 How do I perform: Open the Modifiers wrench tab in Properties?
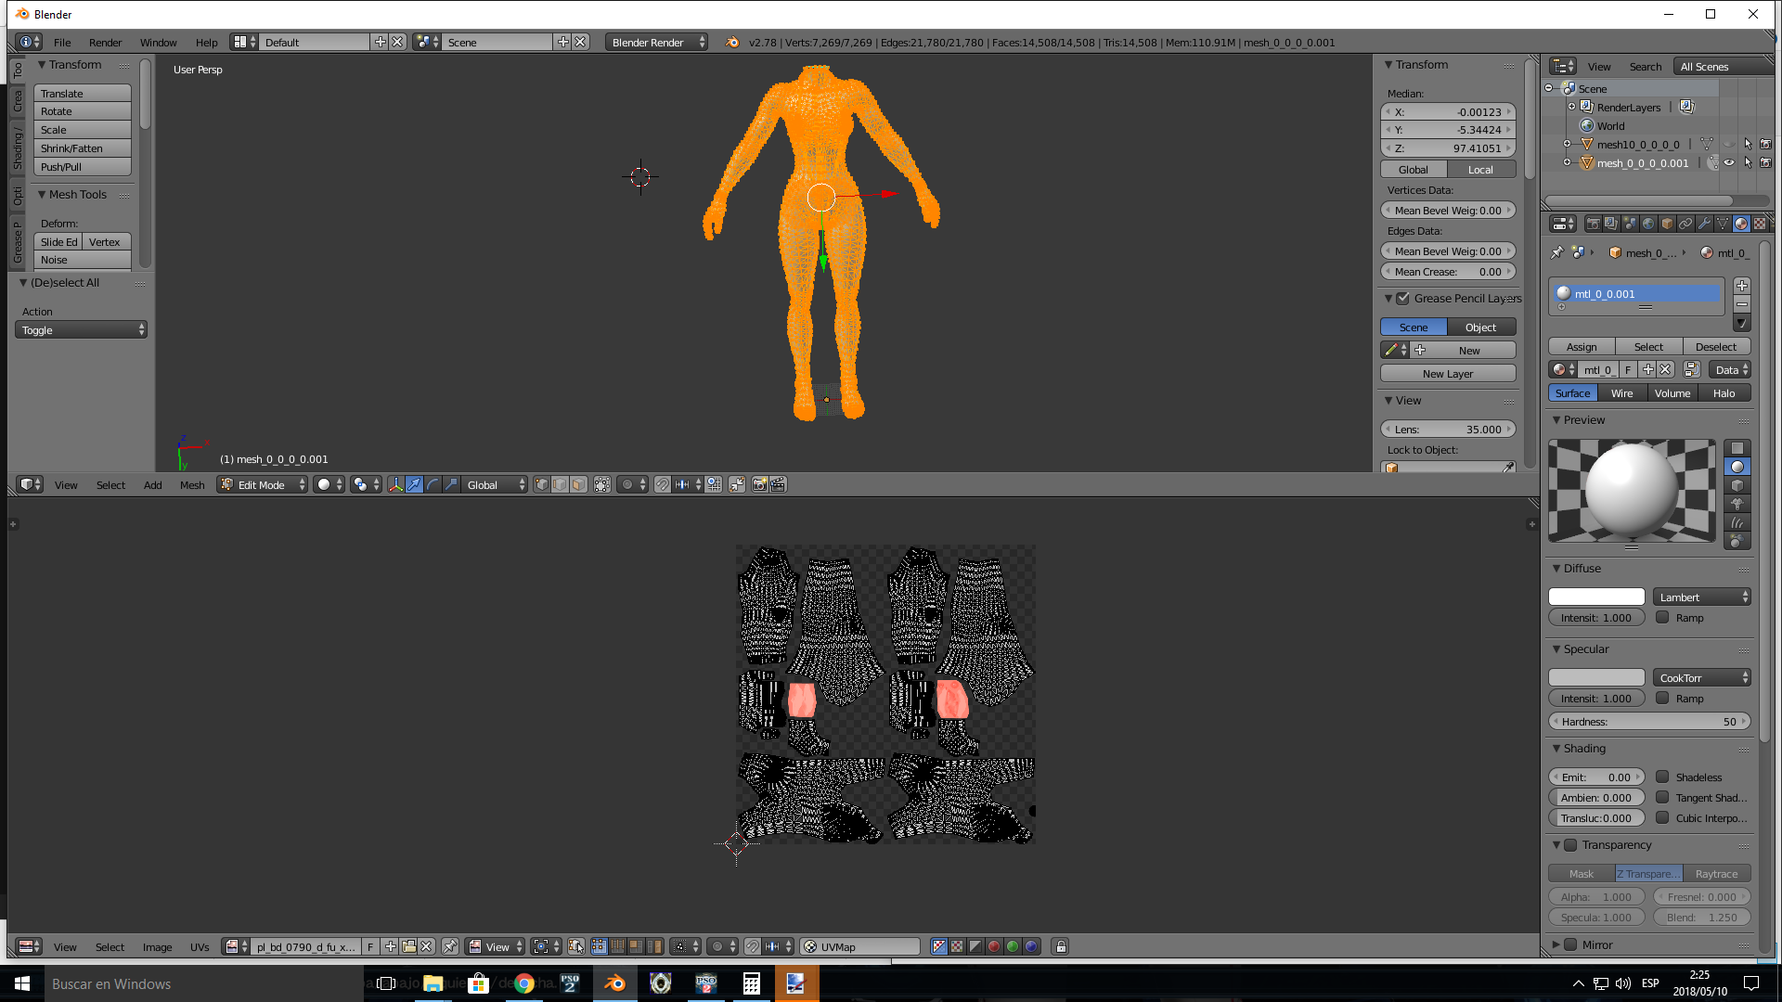click(1704, 224)
